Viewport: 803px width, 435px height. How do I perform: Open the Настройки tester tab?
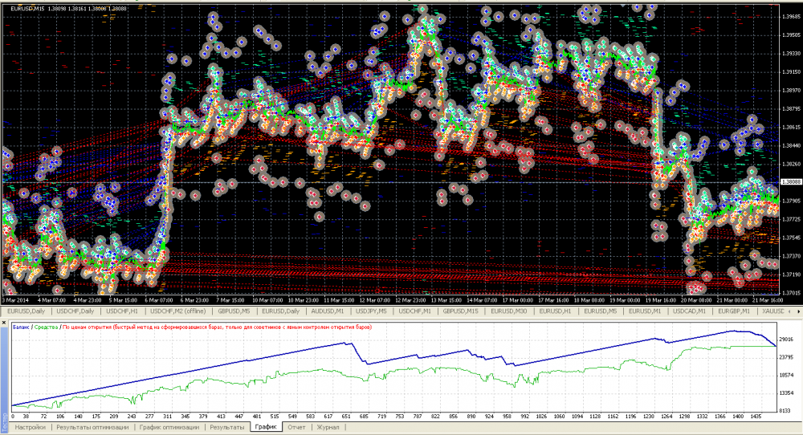coord(31,427)
